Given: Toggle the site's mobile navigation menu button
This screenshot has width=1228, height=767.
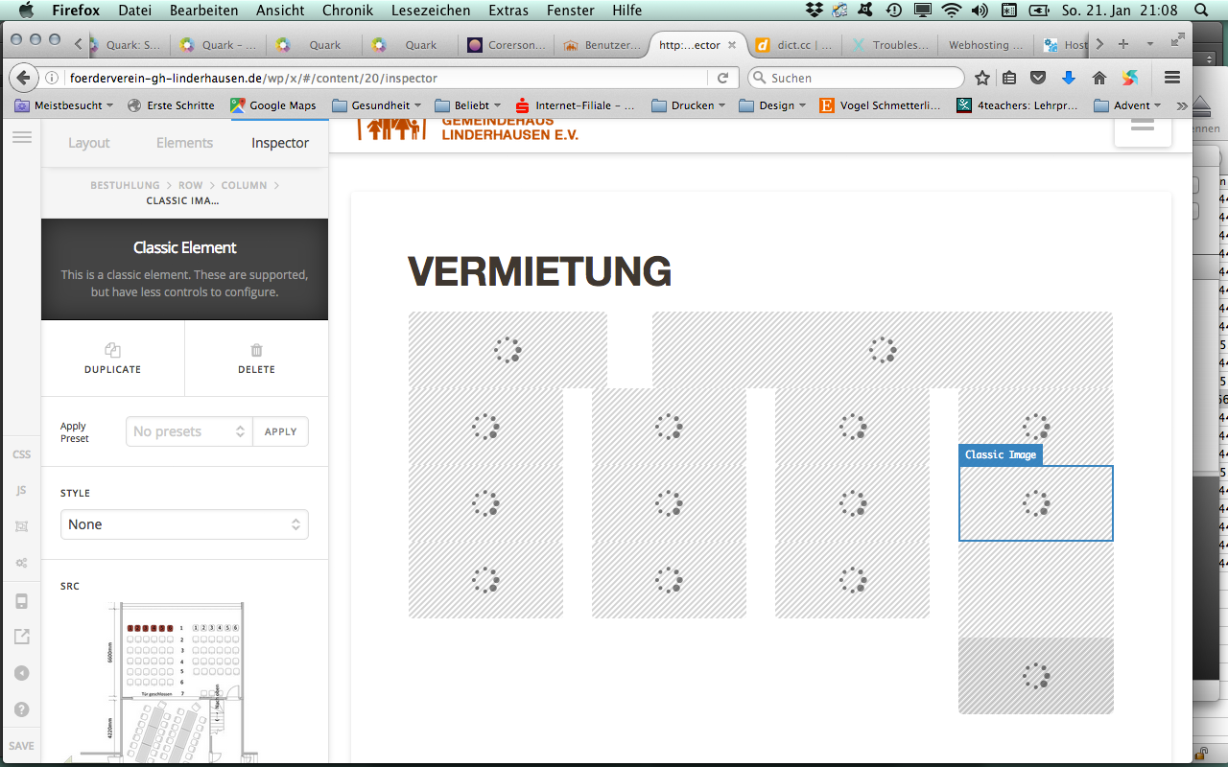Looking at the screenshot, I should pos(1142,126).
